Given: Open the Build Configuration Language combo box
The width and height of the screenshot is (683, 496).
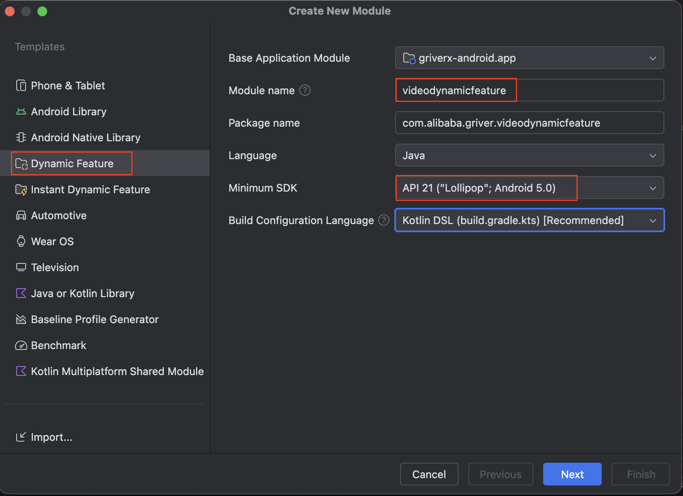Looking at the screenshot, I should (x=529, y=220).
